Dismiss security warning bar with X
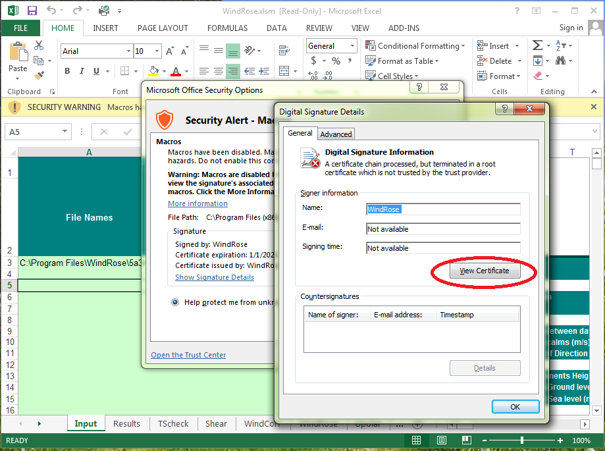 coord(594,107)
